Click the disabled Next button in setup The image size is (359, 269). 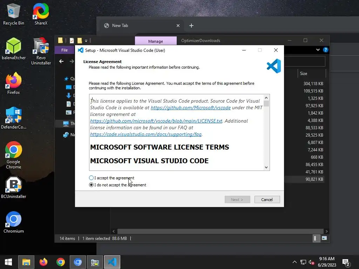237,199
